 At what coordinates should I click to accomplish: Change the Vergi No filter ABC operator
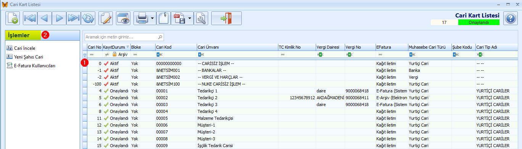[x=349, y=54]
